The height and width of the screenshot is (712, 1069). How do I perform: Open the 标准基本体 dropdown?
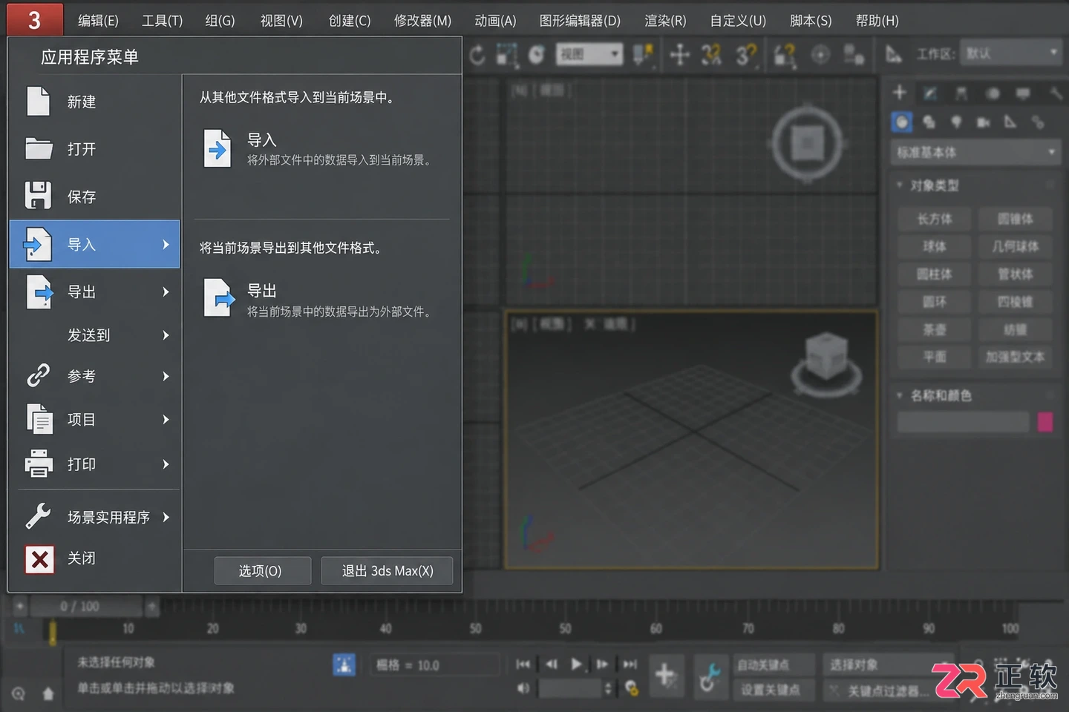click(976, 153)
